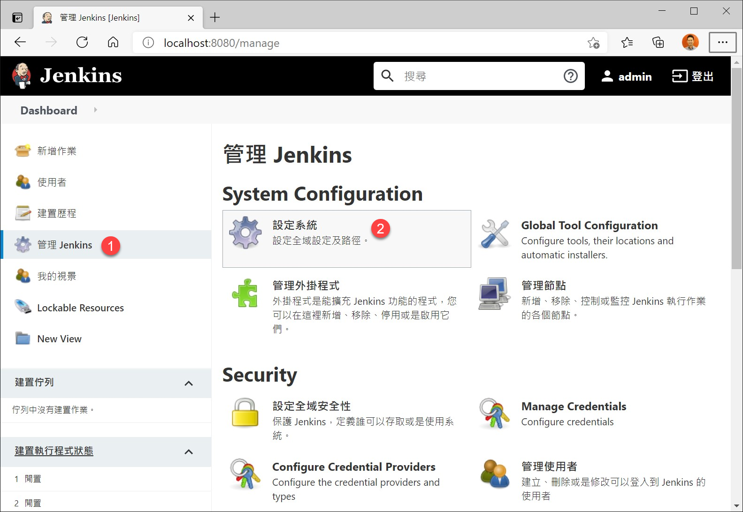This screenshot has height=512, width=743.
Task: Click the 使用者 people icon in the sidebar
Action: click(x=23, y=182)
